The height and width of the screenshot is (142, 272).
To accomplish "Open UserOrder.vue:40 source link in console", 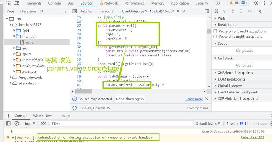I will click(x=233, y=131).
